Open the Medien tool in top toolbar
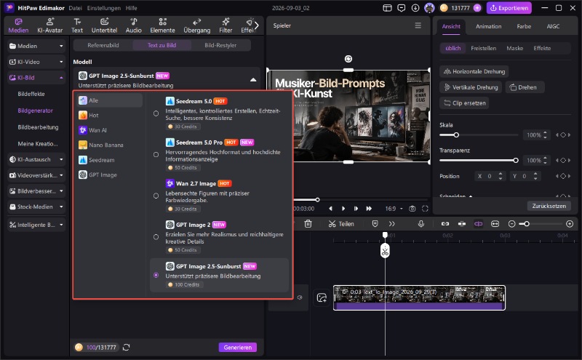The image size is (582, 360). point(18,25)
